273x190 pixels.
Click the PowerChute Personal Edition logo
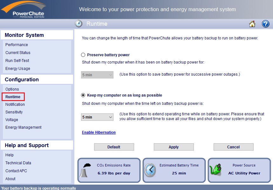pyautogui.click(x=24, y=10)
